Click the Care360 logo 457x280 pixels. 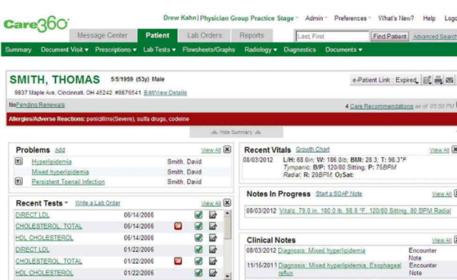36,24
